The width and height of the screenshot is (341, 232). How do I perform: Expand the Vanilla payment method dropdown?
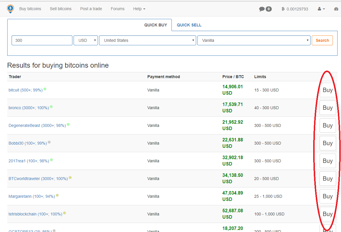click(x=254, y=40)
